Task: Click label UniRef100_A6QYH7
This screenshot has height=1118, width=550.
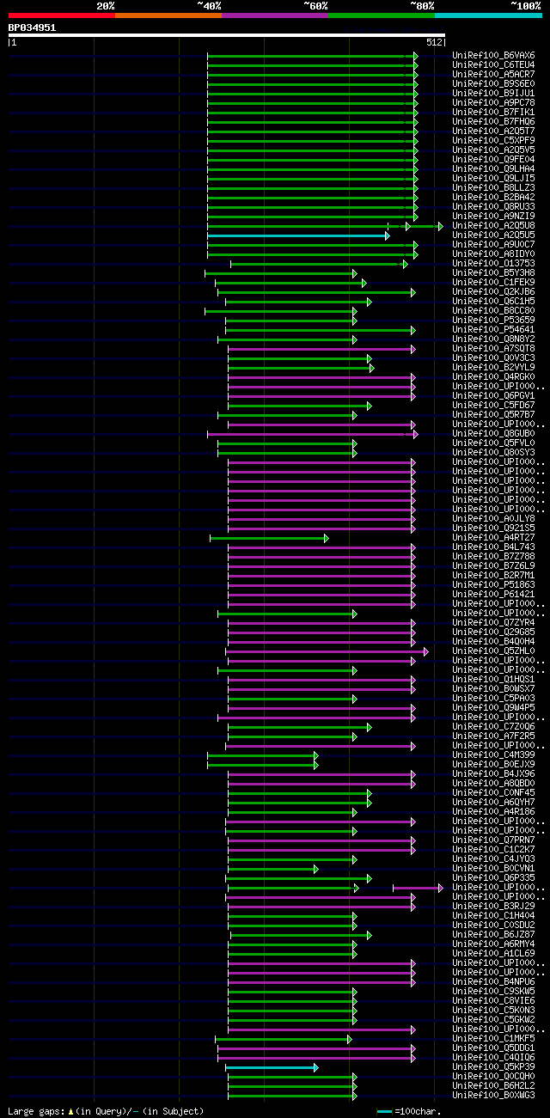Action: pos(493,803)
